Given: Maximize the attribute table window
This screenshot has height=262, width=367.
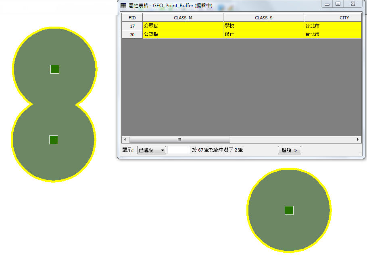Looking at the screenshot, I should (x=338, y=4).
